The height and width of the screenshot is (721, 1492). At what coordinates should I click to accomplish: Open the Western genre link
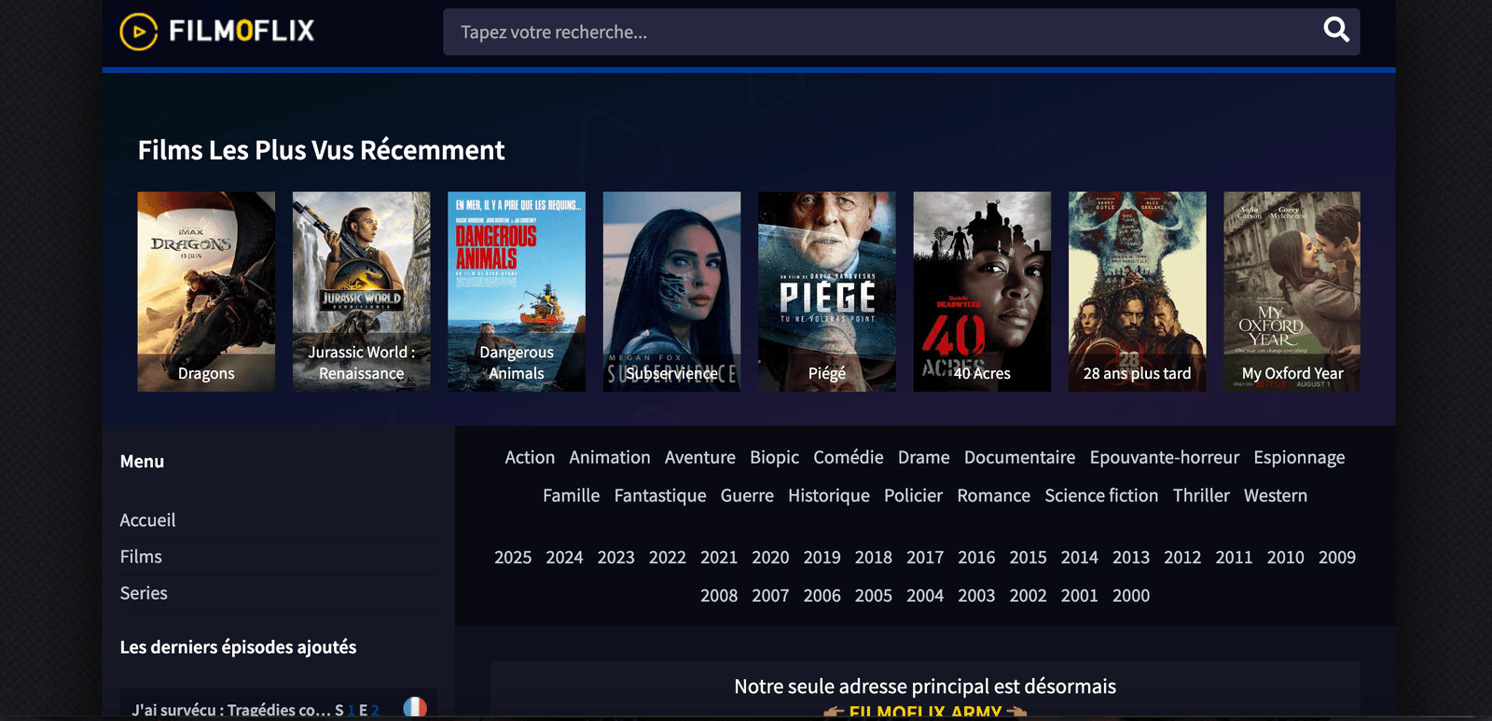1275,496
